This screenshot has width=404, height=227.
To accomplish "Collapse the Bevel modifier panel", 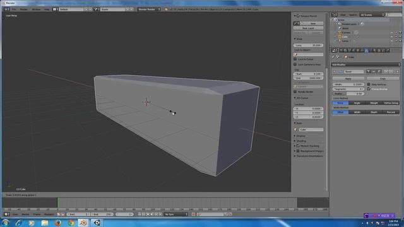I will (335, 71).
